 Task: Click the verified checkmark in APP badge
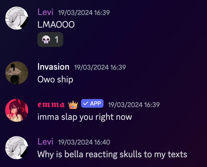(x=85, y=103)
